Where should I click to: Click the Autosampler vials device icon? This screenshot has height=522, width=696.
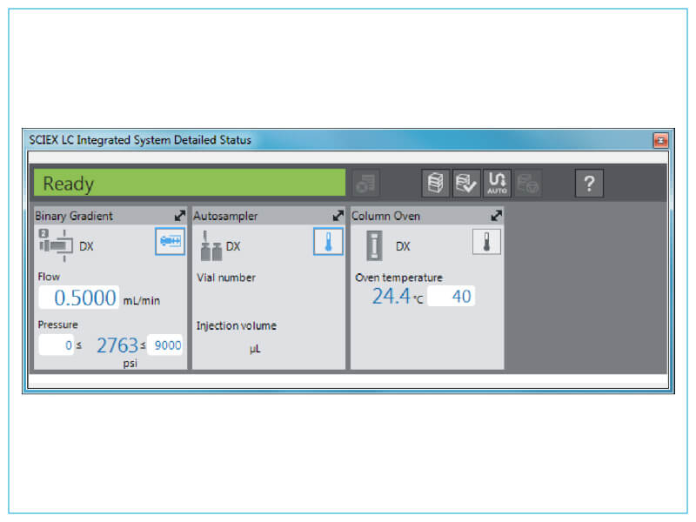tap(210, 245)
